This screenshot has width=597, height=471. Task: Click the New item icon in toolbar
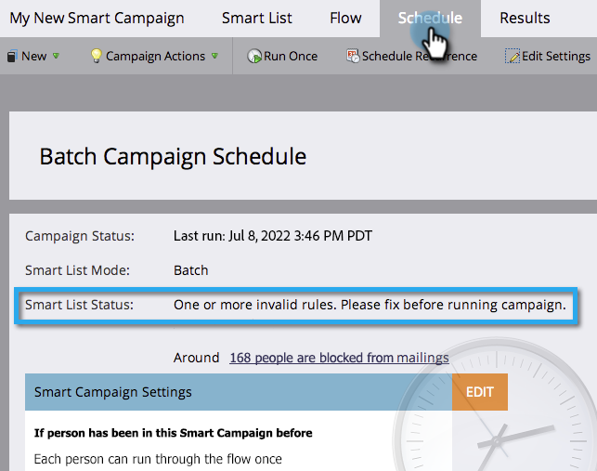[x=11, y=57]
